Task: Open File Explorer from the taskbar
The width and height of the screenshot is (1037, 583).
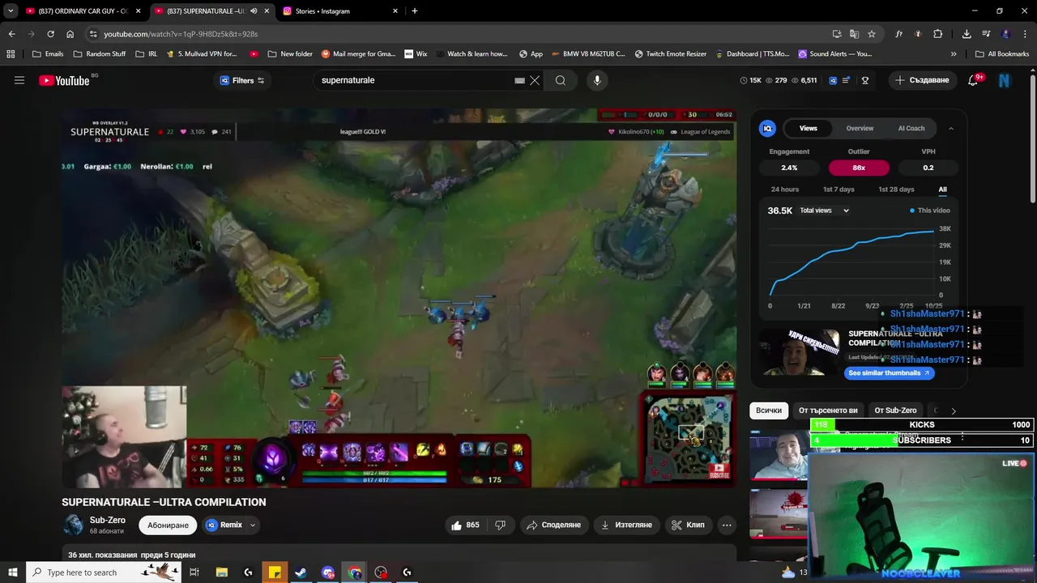Action: pos(222,572)
